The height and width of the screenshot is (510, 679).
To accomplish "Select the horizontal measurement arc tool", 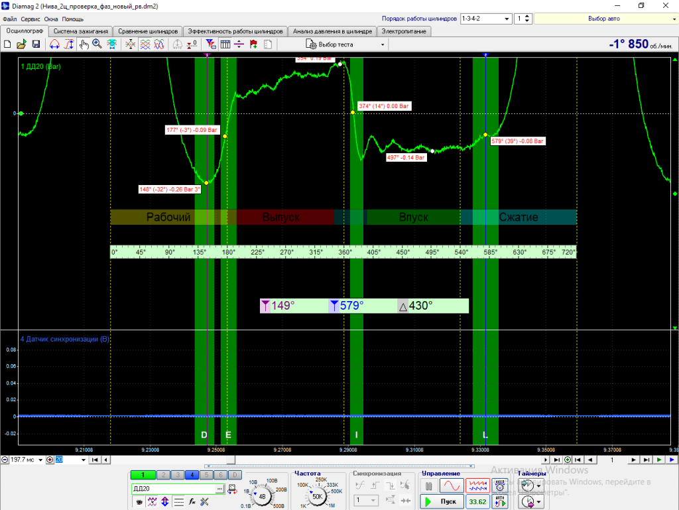I will [54, 44].
